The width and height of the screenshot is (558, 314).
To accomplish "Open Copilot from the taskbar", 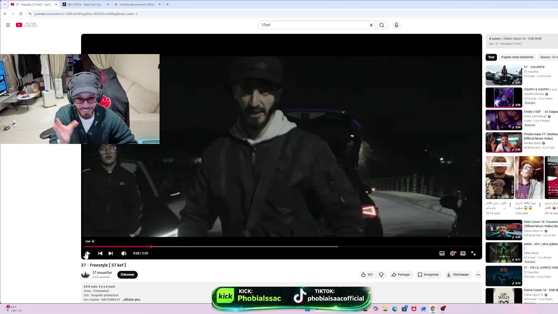I will 375,309.
